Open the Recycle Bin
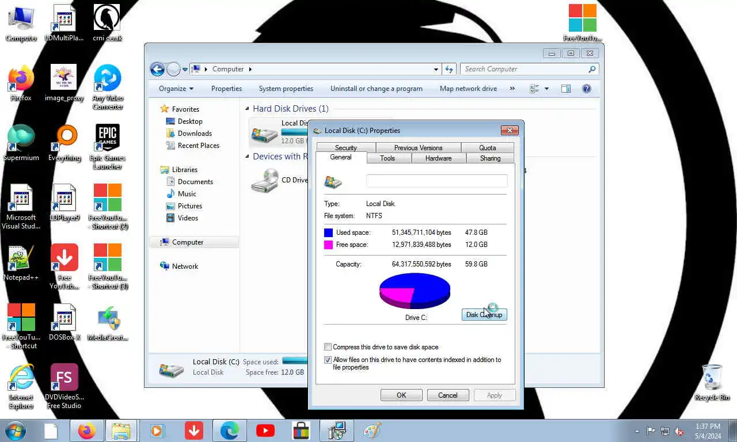Image resolution: width=737 pixels, height=442 pixels. click(x=712, y=382)
